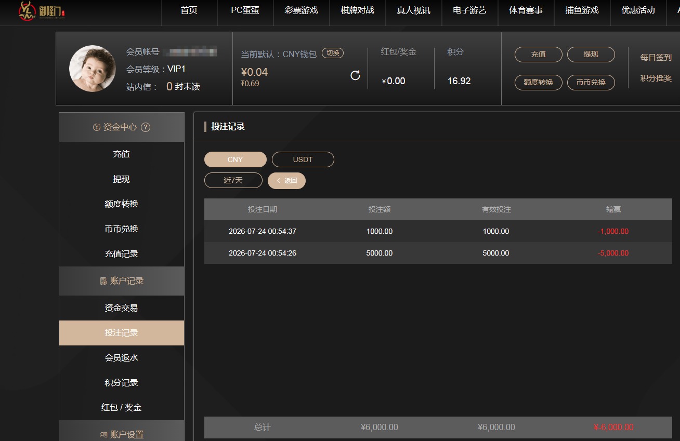Viewport: 680px width, 441px height.
Task: Click the ¥-6,000.00 total loss
Action: coord(613,427)
